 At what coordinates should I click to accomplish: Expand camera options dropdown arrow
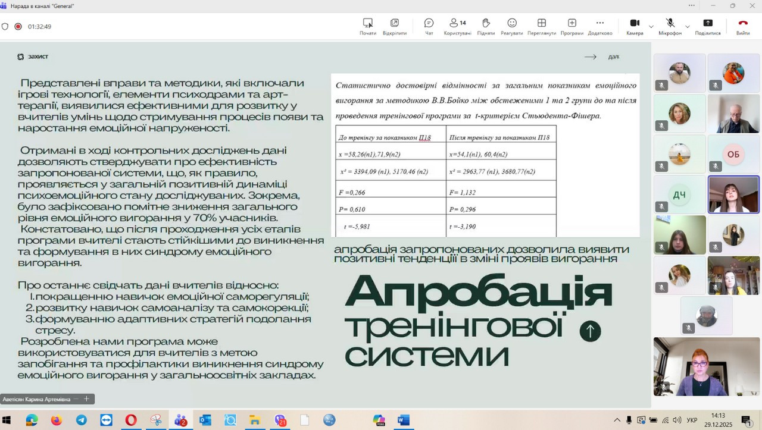tap(651, 27)
